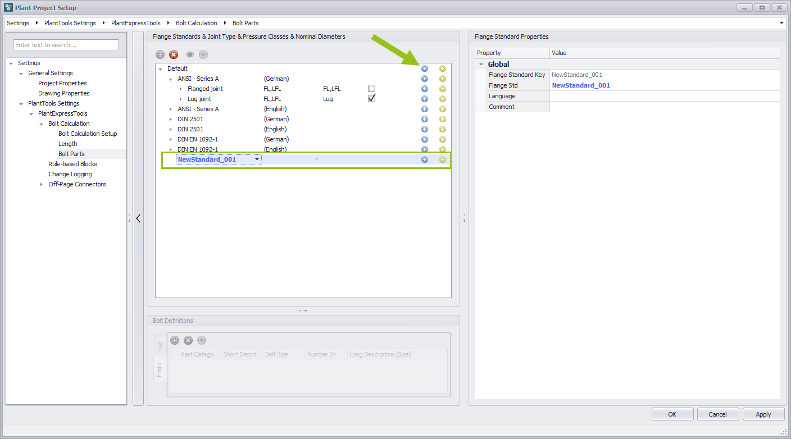This screenshot has width=791, height=439.
Task: Switch to the Set tab
Action: pyautogui.click(x=160, y=347)
